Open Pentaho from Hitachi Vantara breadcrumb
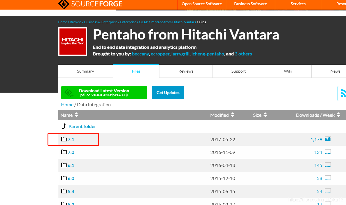The height and width of the screenshot is (205, 346). pyautogui.click(x=173, y=22)
